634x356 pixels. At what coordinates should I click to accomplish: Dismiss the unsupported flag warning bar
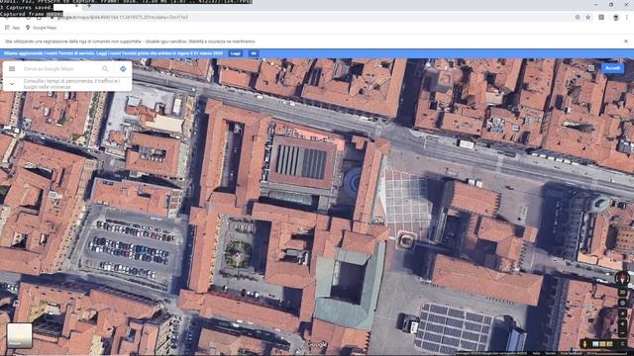point(626,42)
